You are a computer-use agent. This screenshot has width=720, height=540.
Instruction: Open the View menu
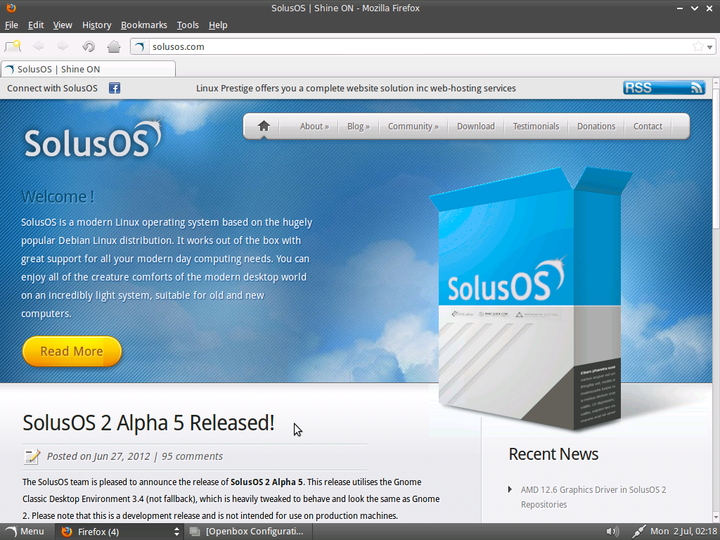[x=63, y=25]
